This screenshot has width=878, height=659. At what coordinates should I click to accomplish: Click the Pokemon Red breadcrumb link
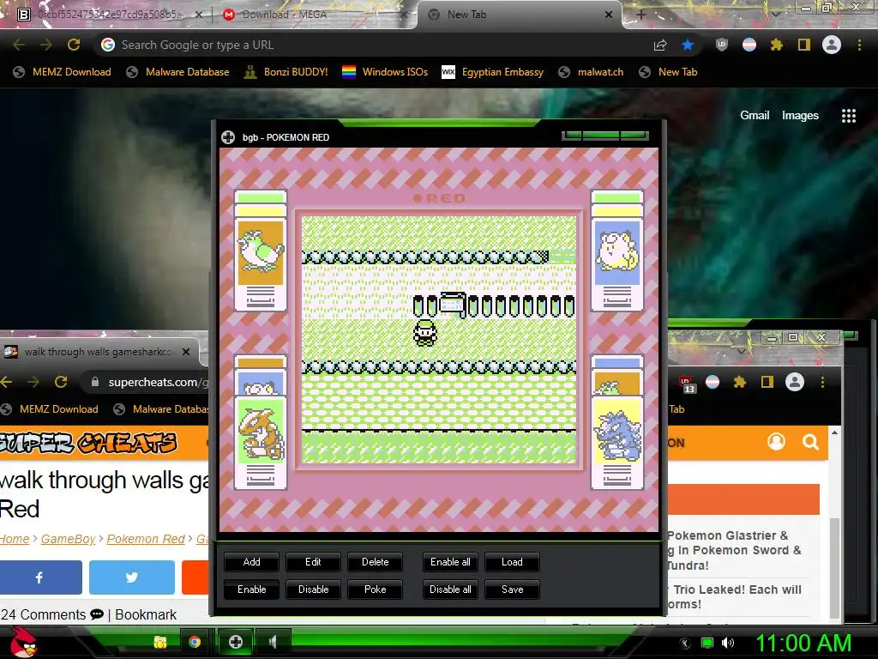(146, 539)
